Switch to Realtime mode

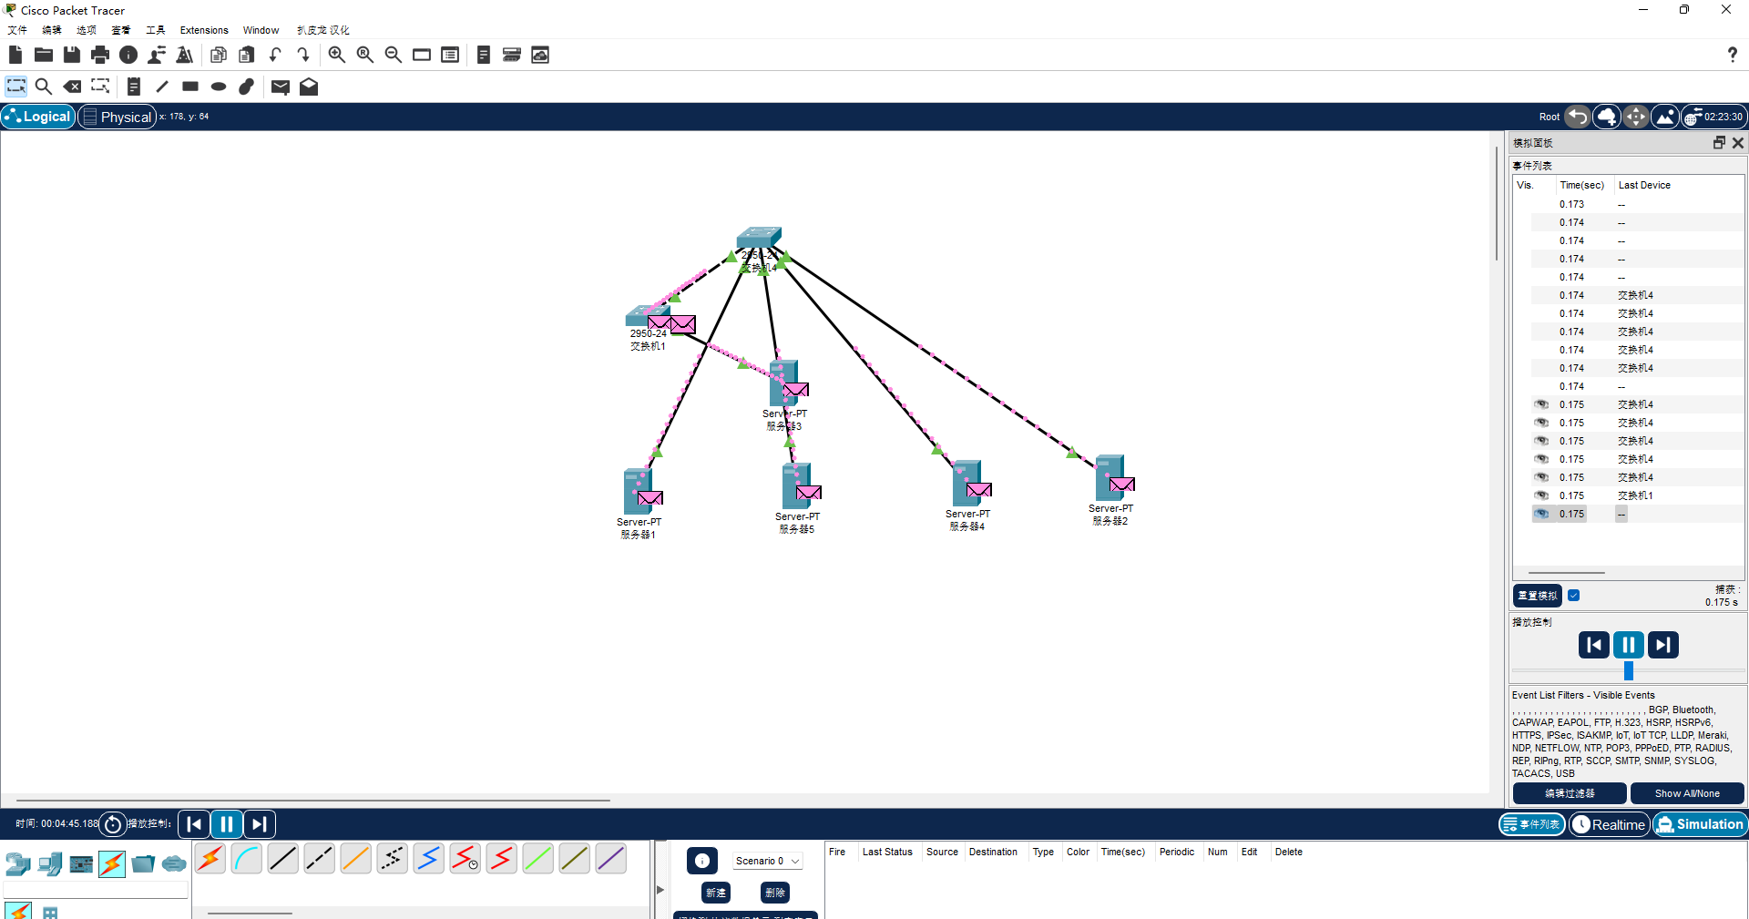click(1610, 824)
